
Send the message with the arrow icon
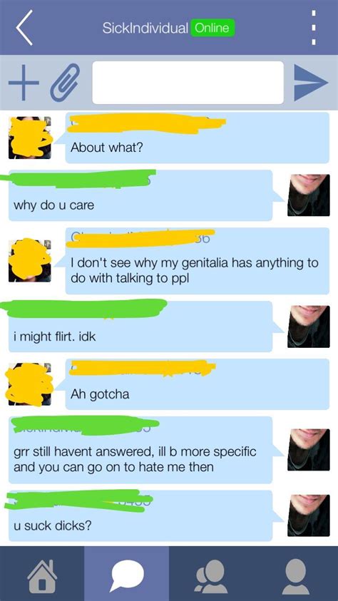[x=311, y=83]
